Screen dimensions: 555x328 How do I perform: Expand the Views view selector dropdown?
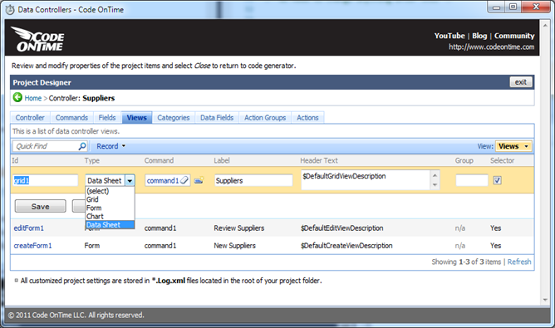coord(513,146)
